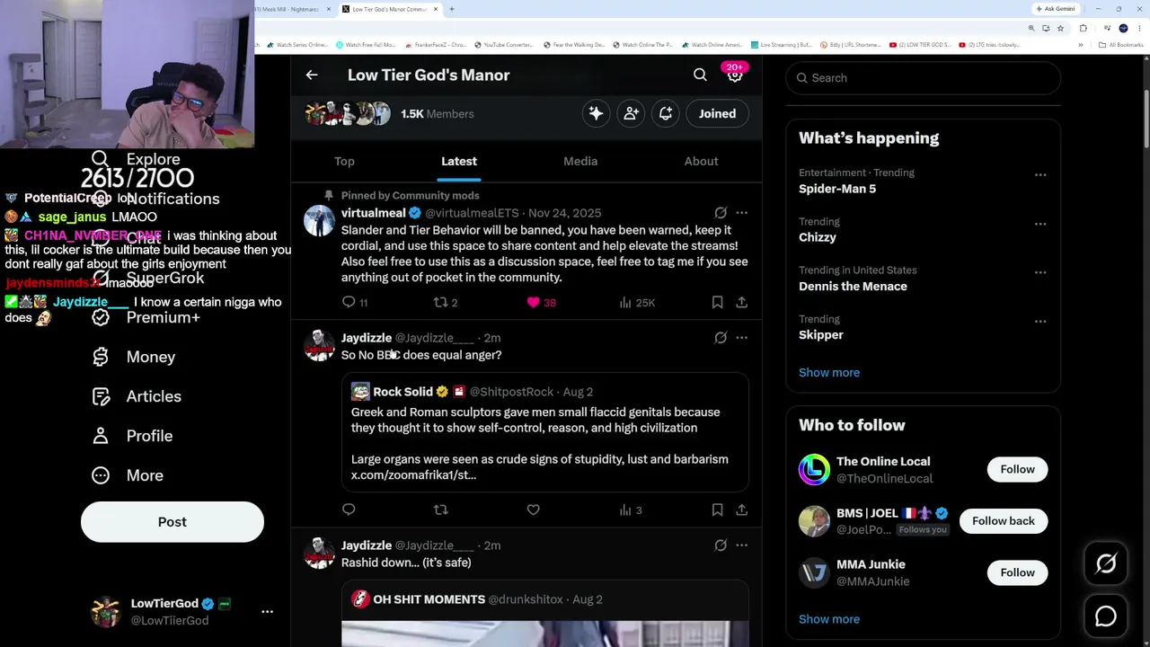Invite members with the add-person icon
This screenshot has height=647, width=1150.
point(631,114)
